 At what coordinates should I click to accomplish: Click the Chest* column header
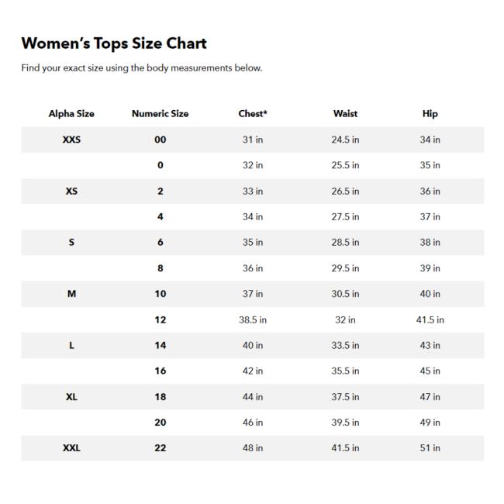pyautogui.click(x=253, y=113)
